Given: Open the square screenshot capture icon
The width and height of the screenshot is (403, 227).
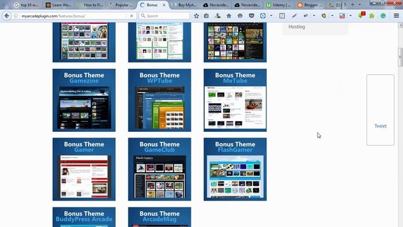Looking at the screenshot, I should 282,16.
